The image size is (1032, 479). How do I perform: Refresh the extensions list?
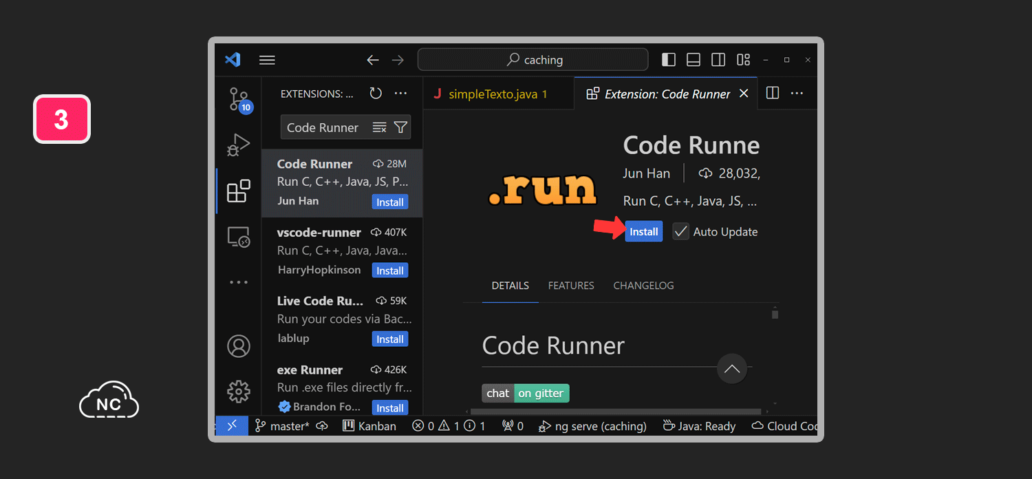coord(376,93)
